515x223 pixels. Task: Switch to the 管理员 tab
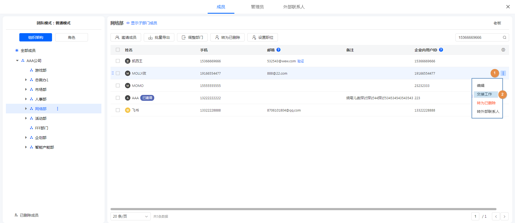pyautogui.click(x=257, y=7)
